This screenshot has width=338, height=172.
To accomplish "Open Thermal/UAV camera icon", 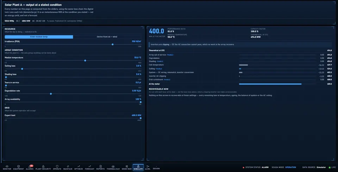I will pyautogui.click(x=113, y=166).
